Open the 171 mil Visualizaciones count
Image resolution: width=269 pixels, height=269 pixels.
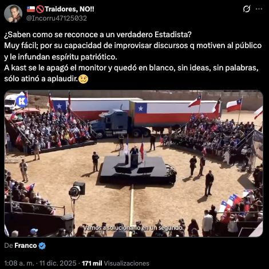pyautogui.click(x=116, y=263)
